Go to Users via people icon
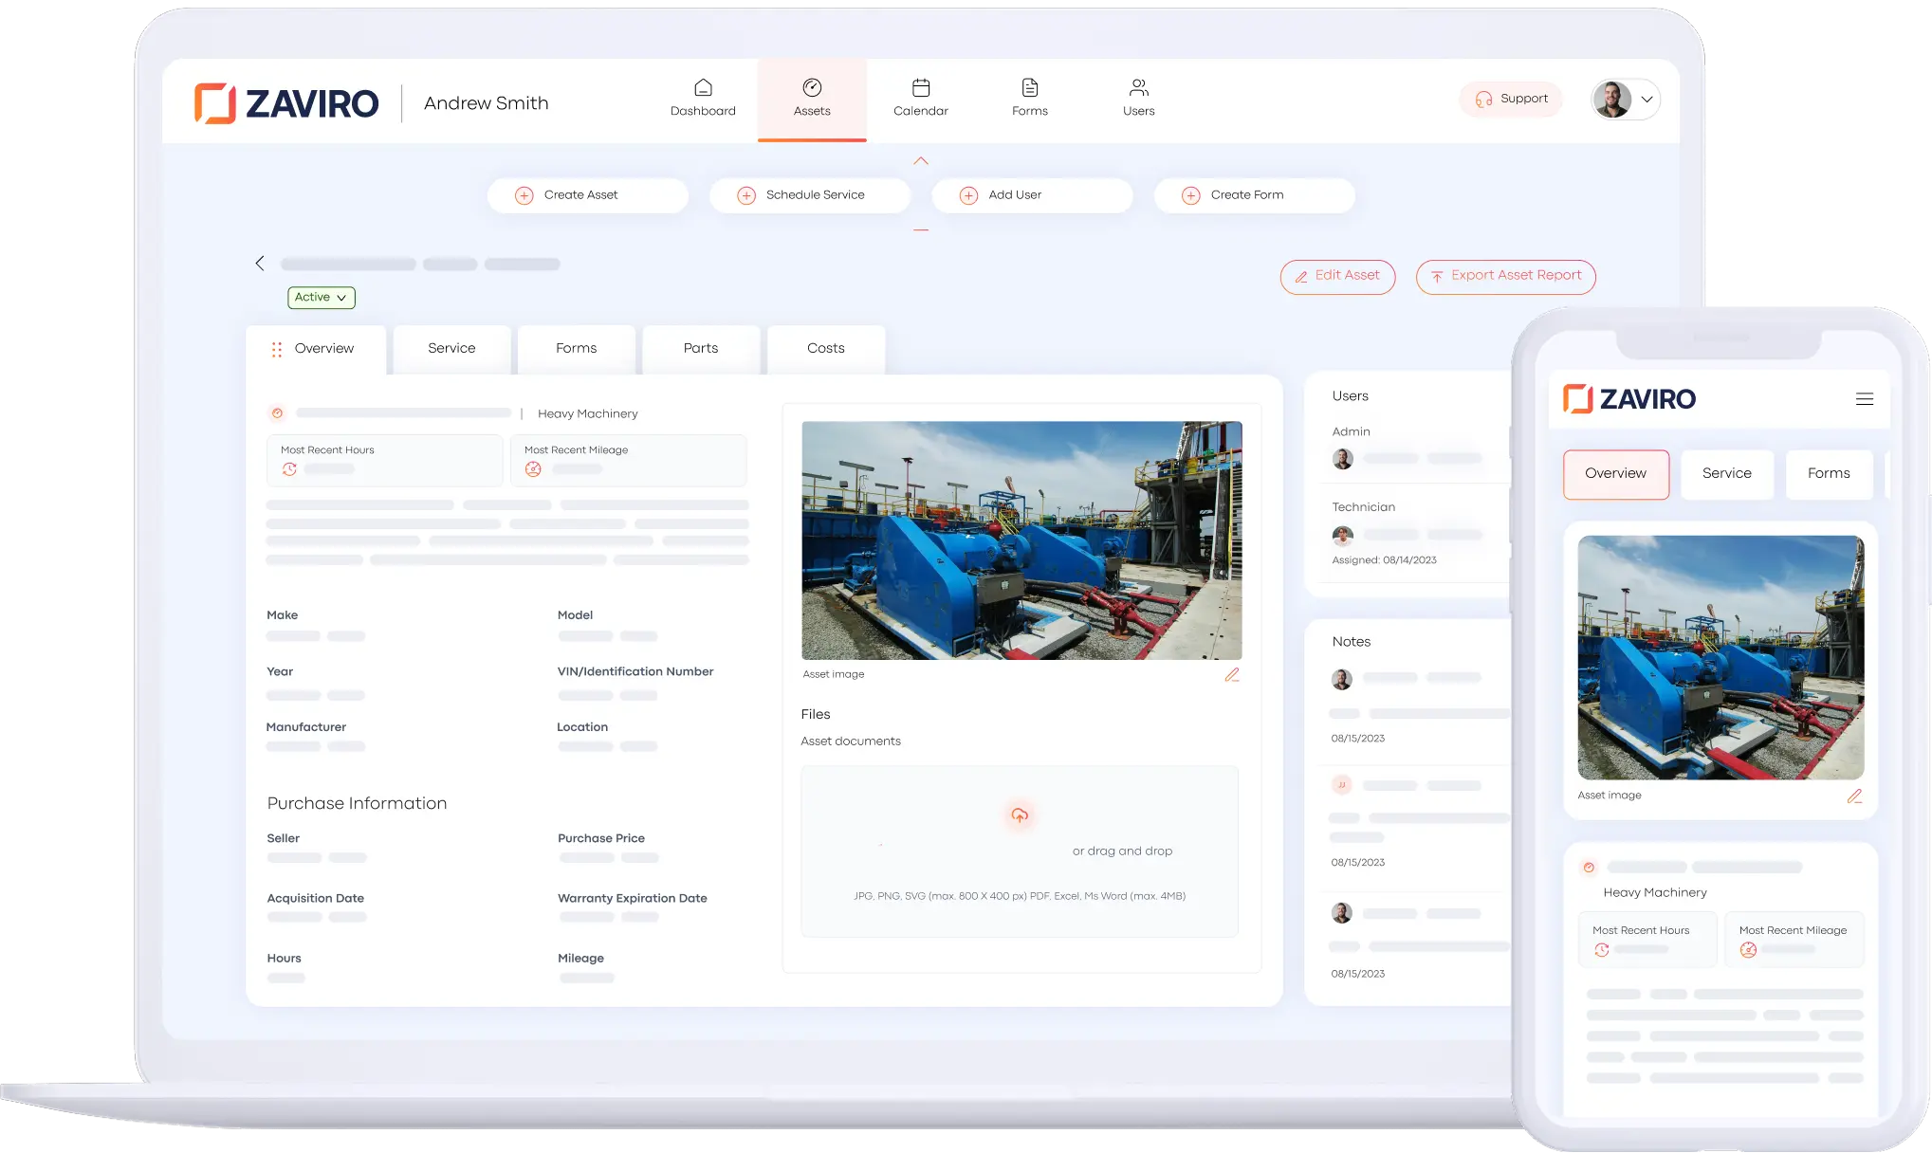 coord(1138,88)
